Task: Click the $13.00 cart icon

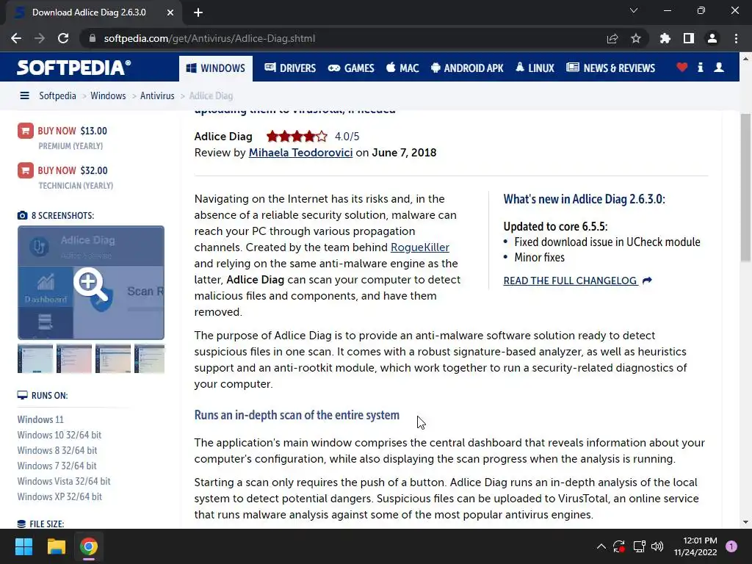Action: pos(26,131)
